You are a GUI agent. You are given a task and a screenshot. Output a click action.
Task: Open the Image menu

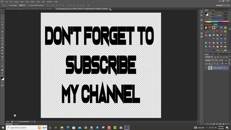[x=16, y=1]
